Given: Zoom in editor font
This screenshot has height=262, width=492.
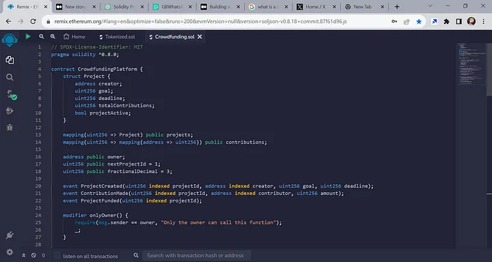Looking at the screenshot, I should tap(53, 37).
